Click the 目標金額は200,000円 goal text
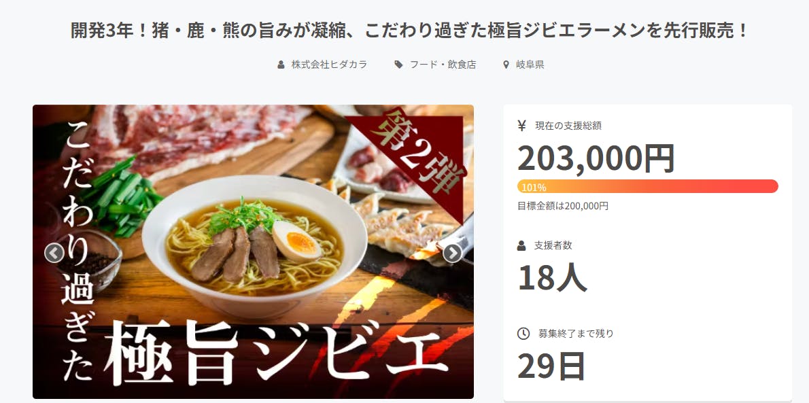Screen dimensions: 809x403 pyautogui.click(x=563, y=206)
